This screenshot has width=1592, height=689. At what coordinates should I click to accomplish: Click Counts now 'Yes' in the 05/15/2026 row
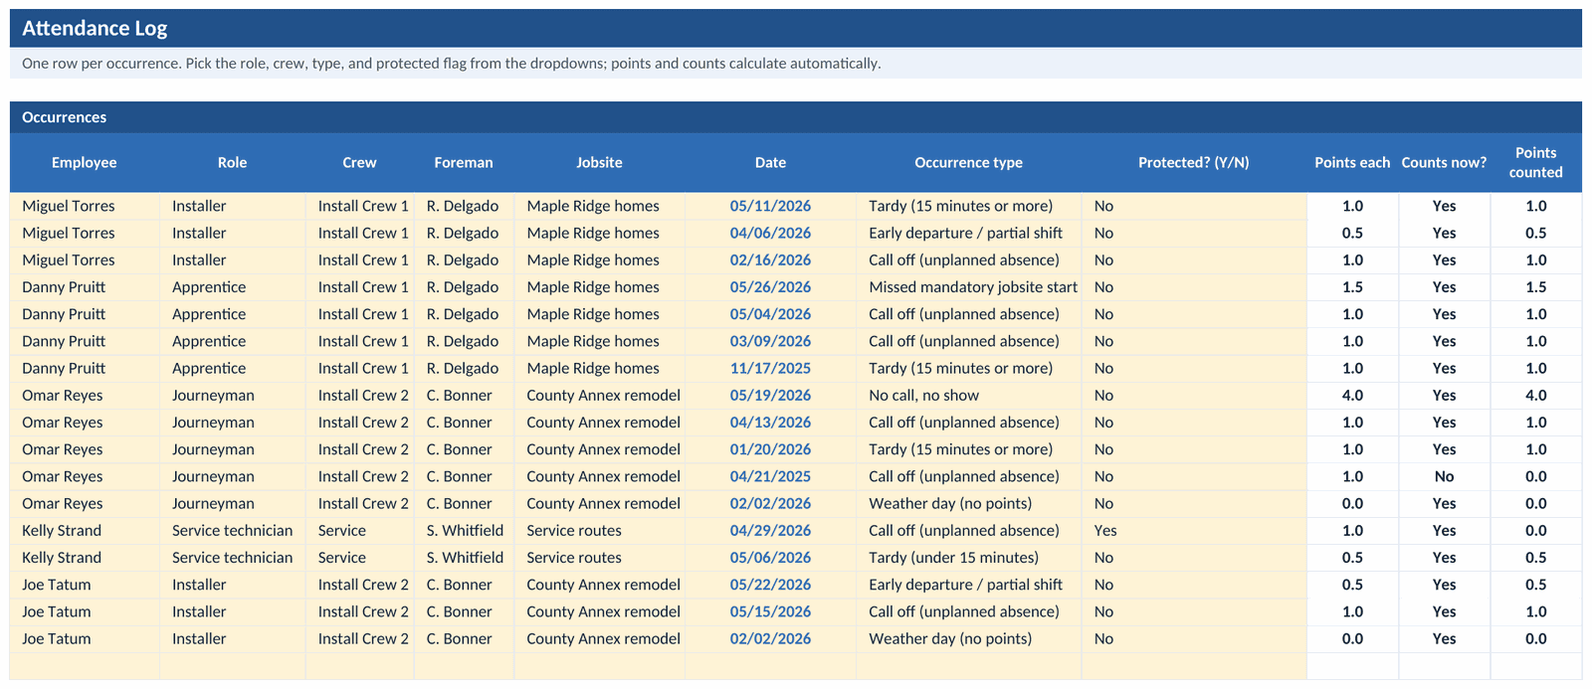tap(1444, 611)
